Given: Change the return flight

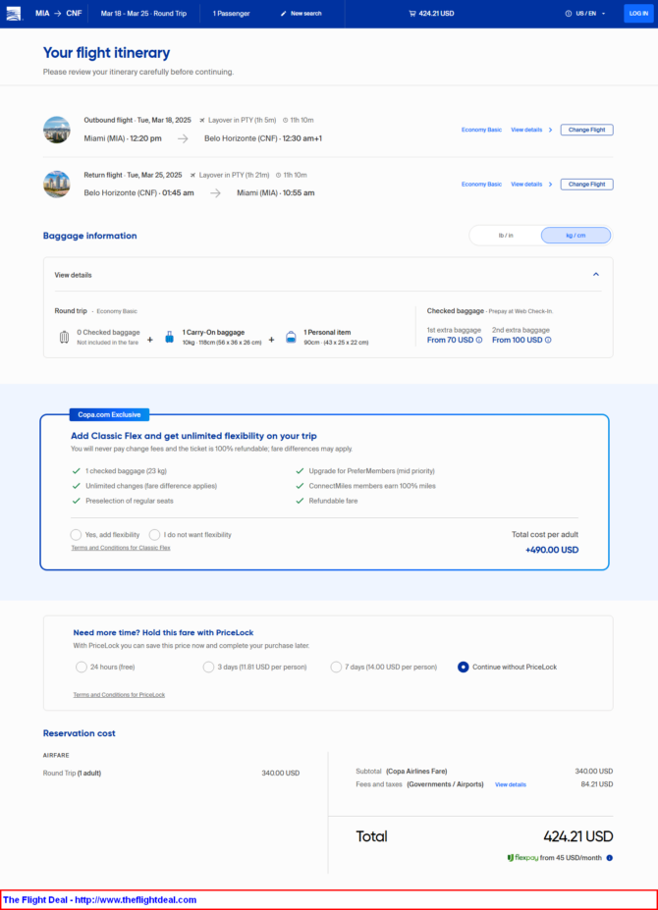Looking at the screenshot, I should [586, 185].
